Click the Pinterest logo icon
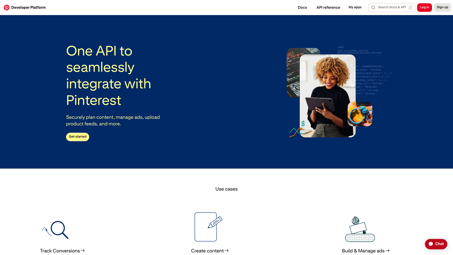453x255 pixels. (x=7, y=7)
